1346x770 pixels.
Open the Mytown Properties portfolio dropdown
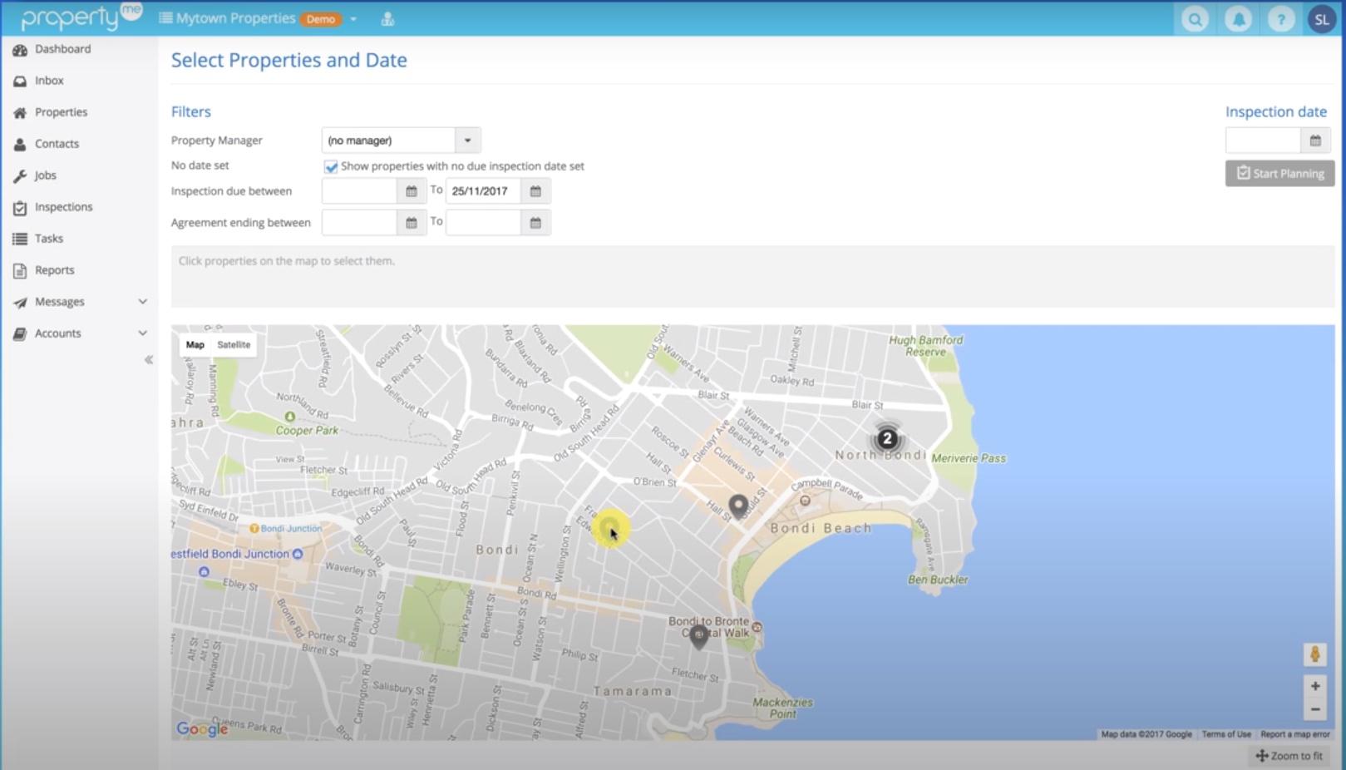click(353, 18)
